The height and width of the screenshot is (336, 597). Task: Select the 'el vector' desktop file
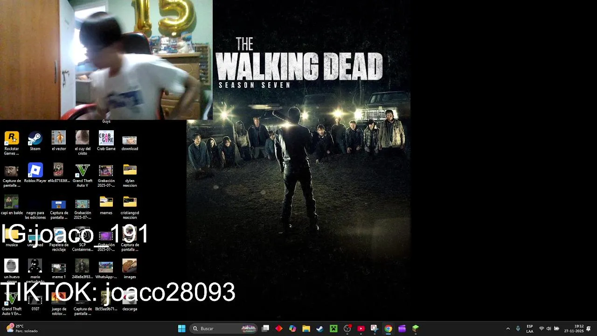(x=59, y=141)
